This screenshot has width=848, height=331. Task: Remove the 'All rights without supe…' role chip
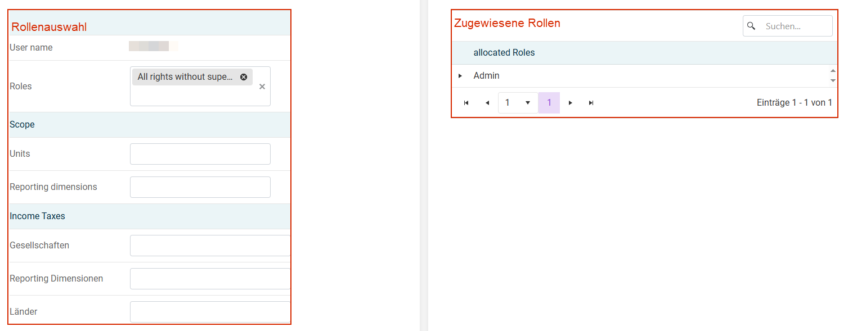click(x=244, y=77)
